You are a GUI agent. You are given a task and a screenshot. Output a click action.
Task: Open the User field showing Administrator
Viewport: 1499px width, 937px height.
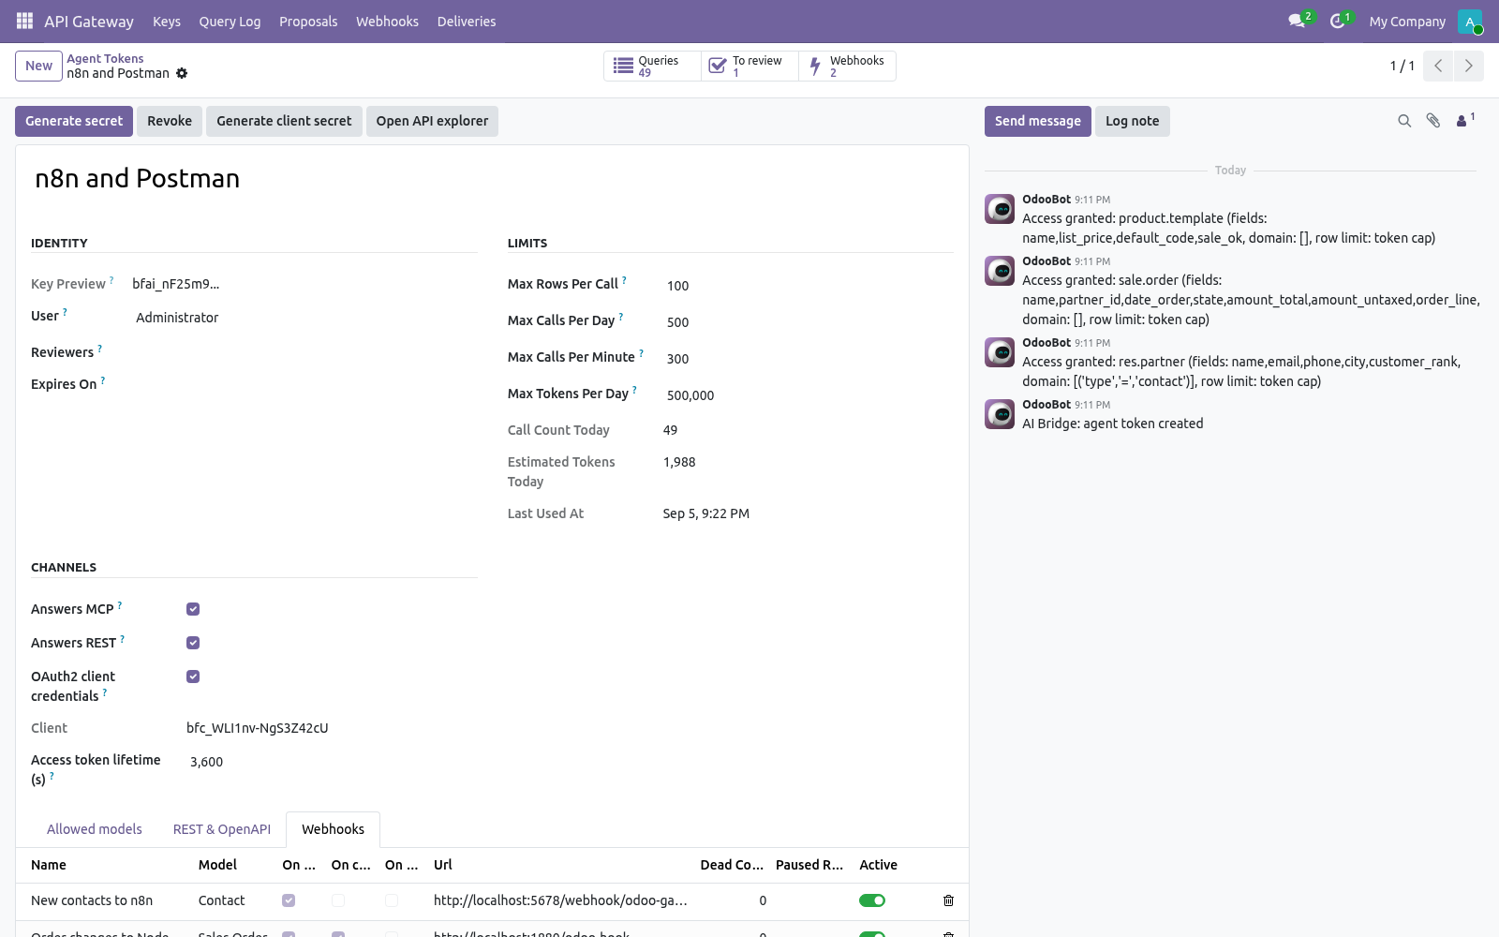(304, 318)
